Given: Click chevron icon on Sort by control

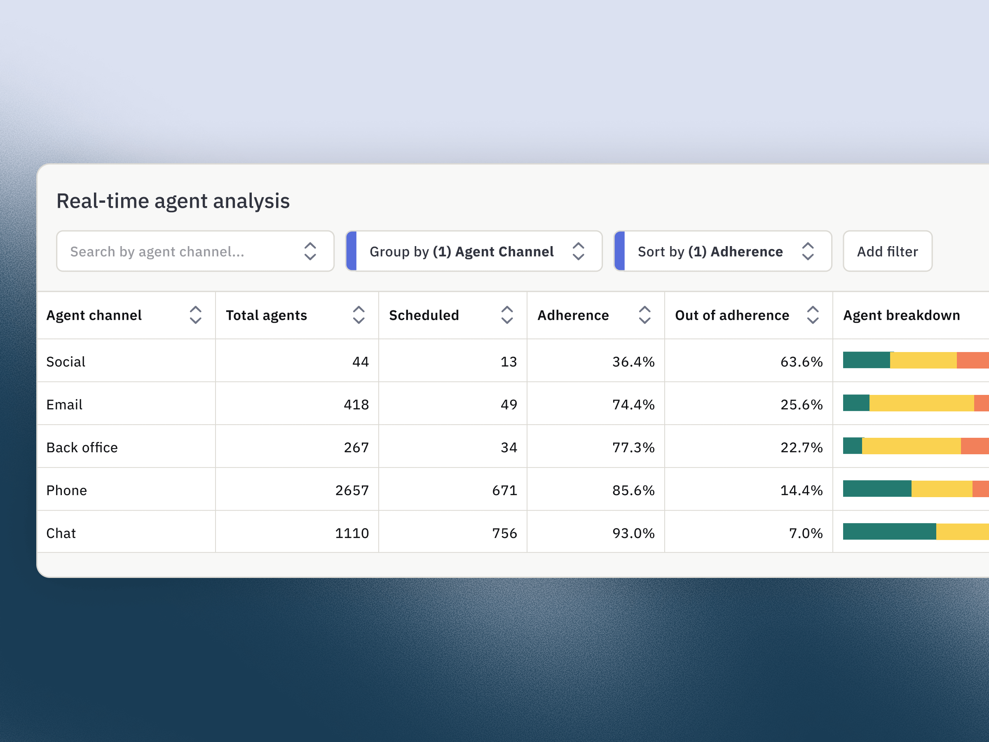Looking at the screenshot, I should 807,251.
